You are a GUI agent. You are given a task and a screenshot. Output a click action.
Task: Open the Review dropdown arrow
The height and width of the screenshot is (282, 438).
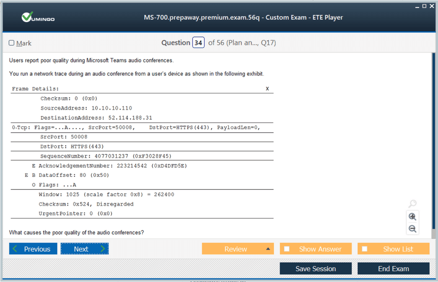tap(268, 249)
